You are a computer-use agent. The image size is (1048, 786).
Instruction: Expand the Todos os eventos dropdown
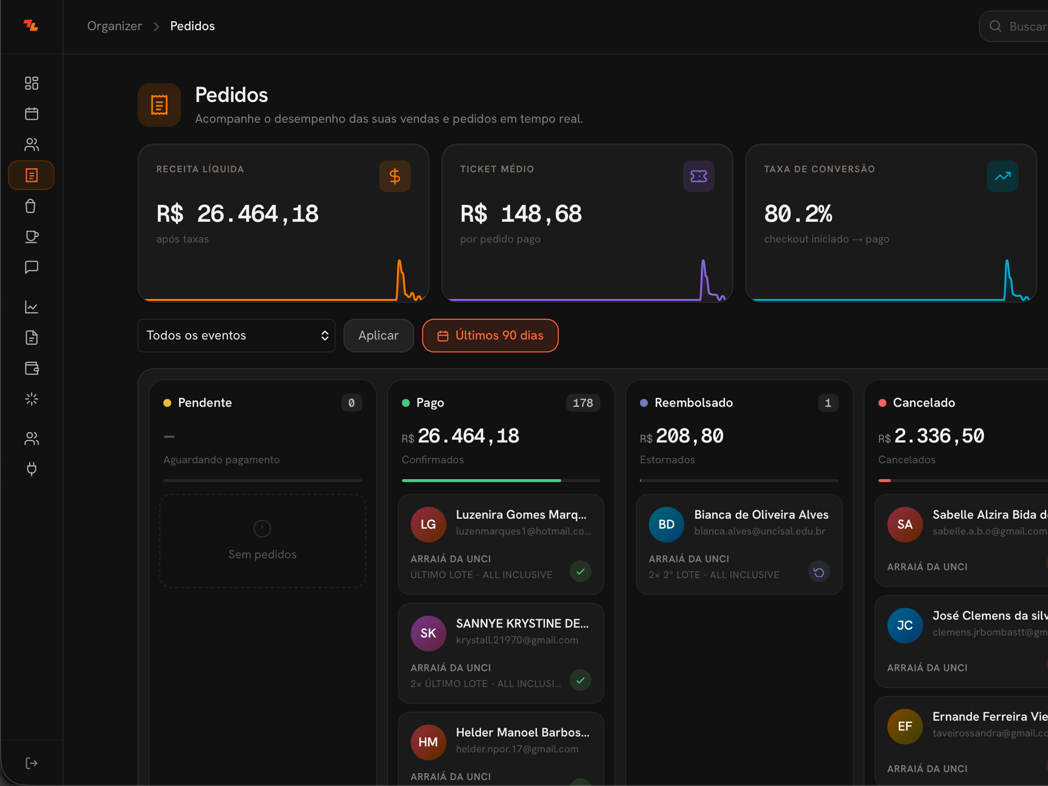237,336
